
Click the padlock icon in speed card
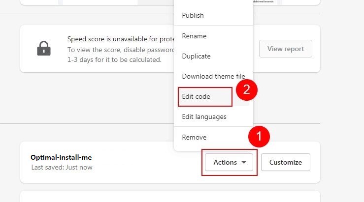pos(43,49)
